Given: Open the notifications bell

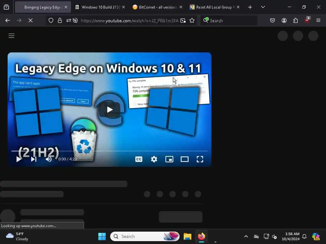Looking at the screenshot, I should pyautogui.click(x=304, y=236).
